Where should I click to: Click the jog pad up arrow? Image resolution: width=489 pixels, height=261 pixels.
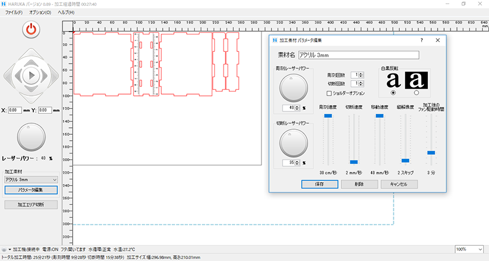point(31,55)
